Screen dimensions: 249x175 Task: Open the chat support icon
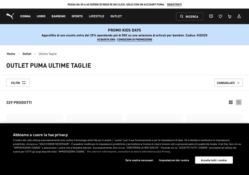pos(211,16)
